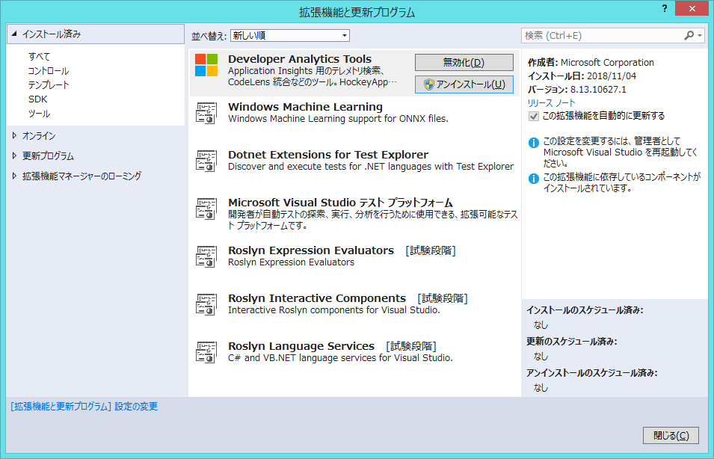This screenshot has width=714, height=459.
Task: Open the help question mark button
Action: tap(665, 9)
